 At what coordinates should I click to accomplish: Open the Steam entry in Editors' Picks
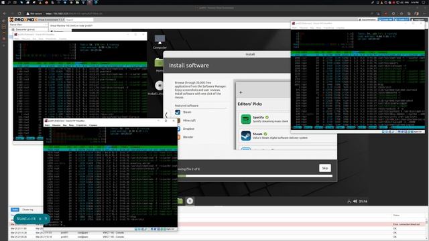[x=288, y=136]
